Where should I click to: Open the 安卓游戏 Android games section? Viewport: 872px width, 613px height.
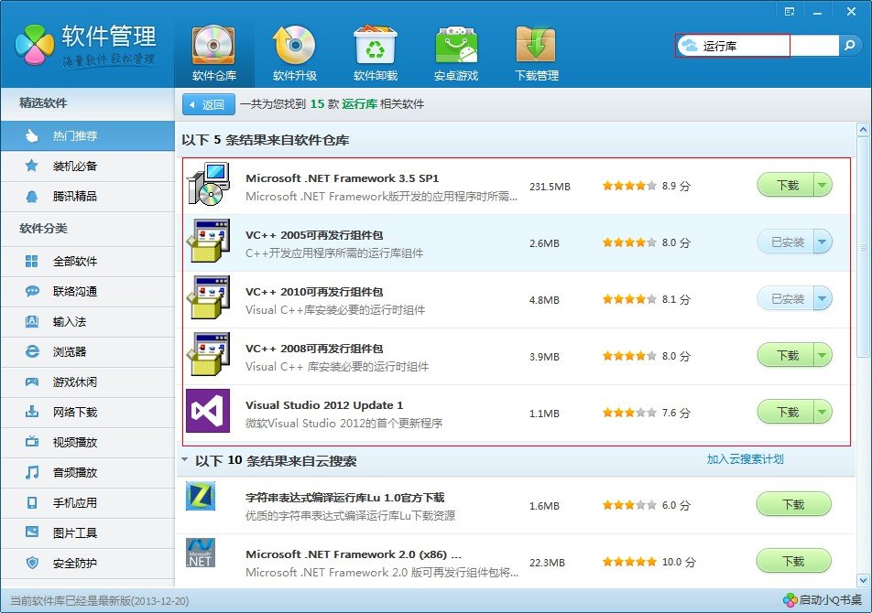[x=455, y=53]
